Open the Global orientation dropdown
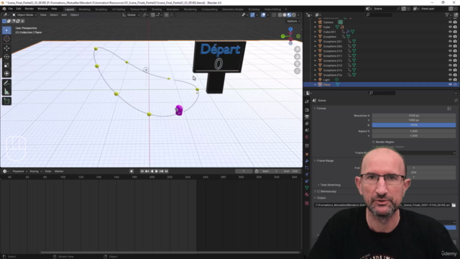This screenshot has height=259, width=460. point(131,14)
